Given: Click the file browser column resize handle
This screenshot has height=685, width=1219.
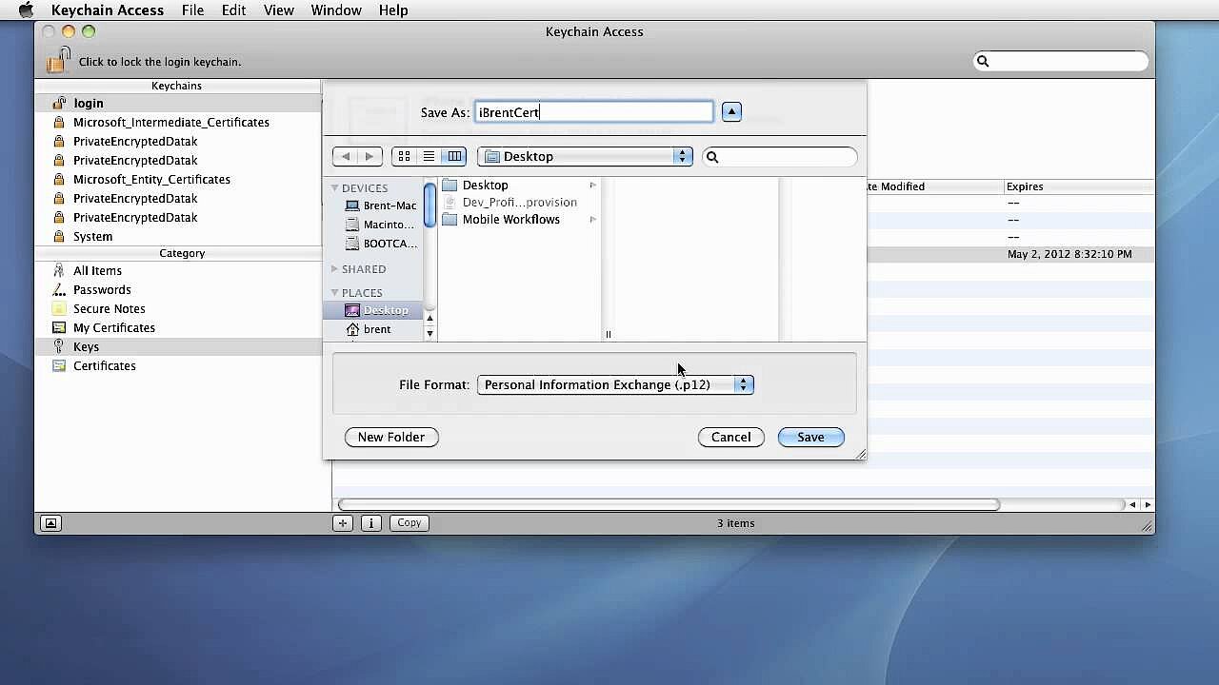Looking at the screenshot, I should coord(608,334).
